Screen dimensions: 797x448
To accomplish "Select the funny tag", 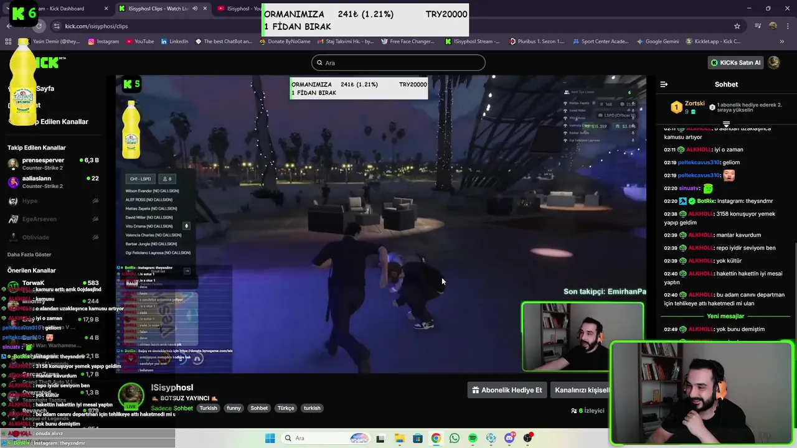I will [233, 408].
